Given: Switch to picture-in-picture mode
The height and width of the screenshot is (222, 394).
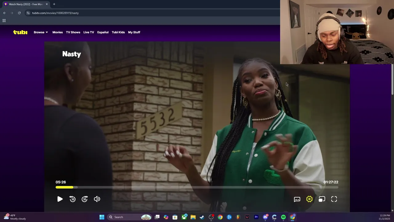Looking at the screenshot, I should 322,199.
